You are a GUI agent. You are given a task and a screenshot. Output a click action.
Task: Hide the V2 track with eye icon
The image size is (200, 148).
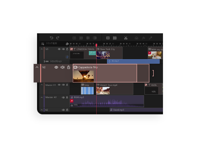point(56,67)
